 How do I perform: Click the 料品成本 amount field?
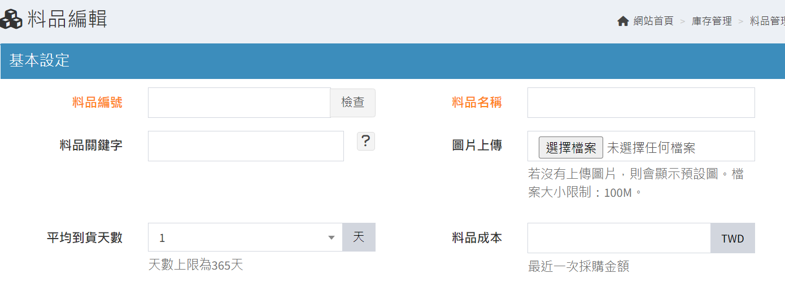click(x=618, y=238)
